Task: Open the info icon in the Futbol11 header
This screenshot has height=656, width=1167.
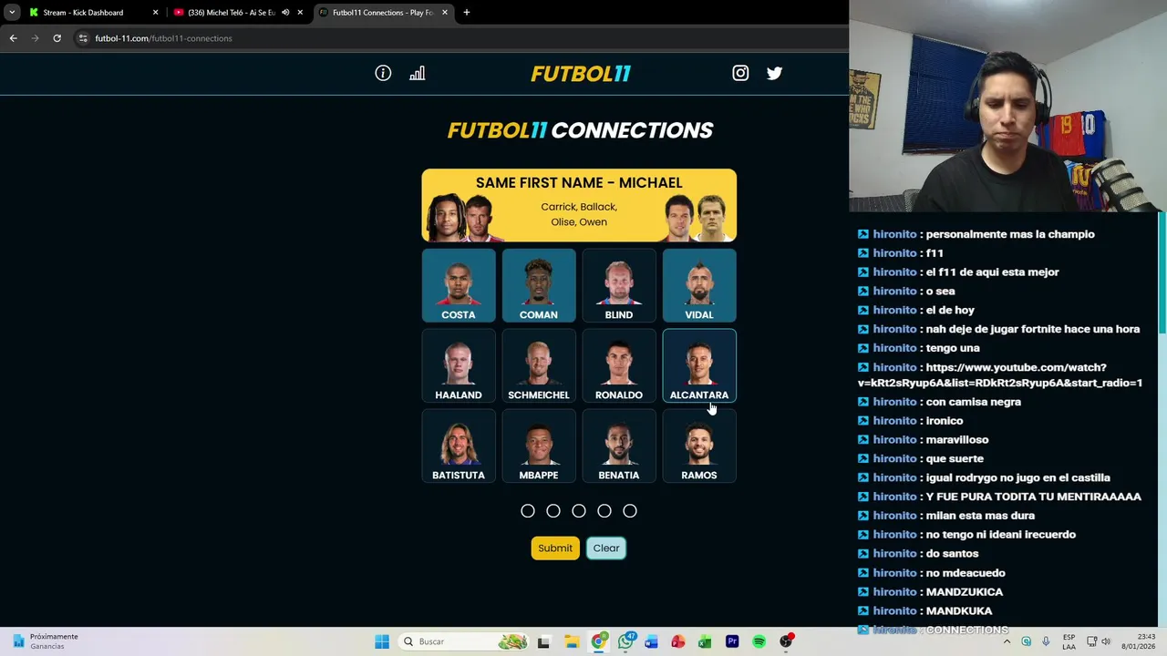Action: [x=383, y=73]
